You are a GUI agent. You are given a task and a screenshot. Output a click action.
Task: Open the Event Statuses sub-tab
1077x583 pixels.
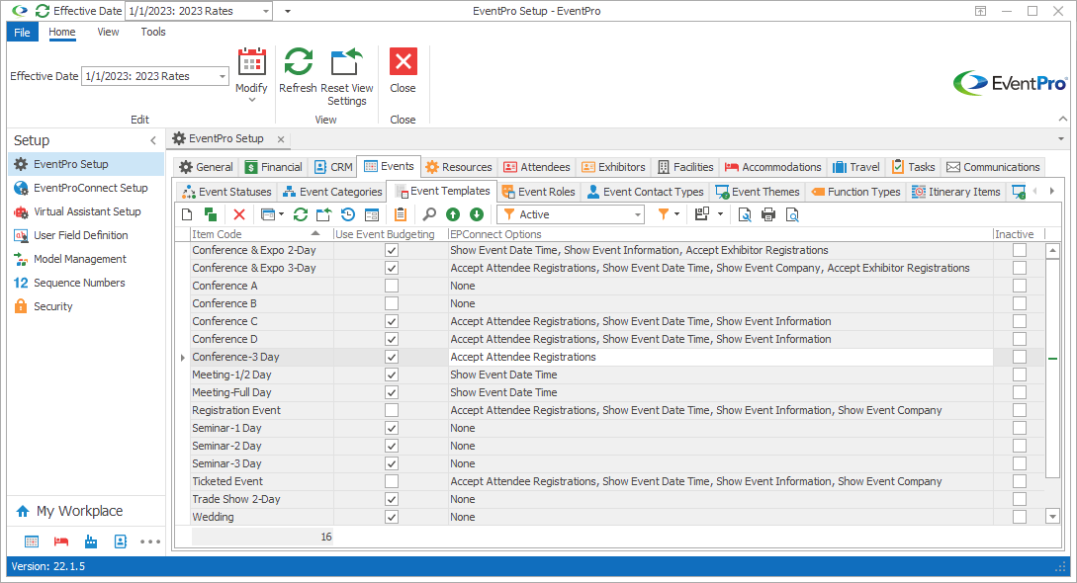click(x=227, y=192)
